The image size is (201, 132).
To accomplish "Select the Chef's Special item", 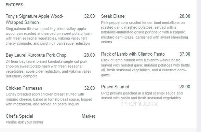I will [19, 116].
